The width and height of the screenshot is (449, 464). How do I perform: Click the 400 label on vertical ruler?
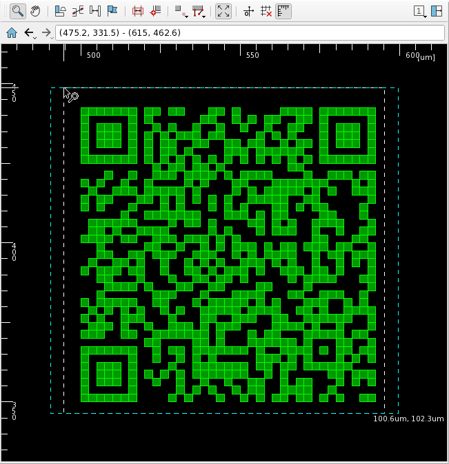coord(14,252)
